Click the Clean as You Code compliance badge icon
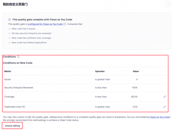 (10, 19)
